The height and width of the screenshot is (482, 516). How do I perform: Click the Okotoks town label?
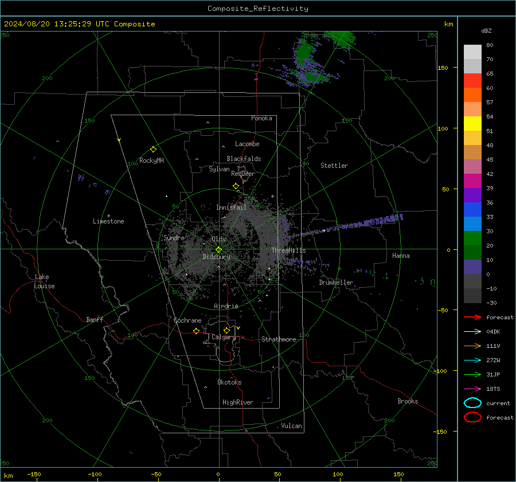click(x=229, y=382)
